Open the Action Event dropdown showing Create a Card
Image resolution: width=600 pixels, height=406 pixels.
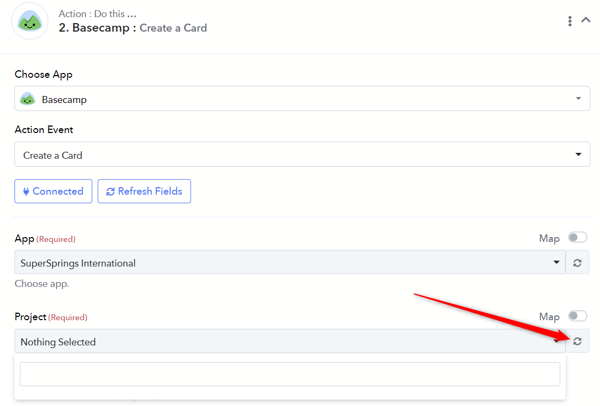302,154
